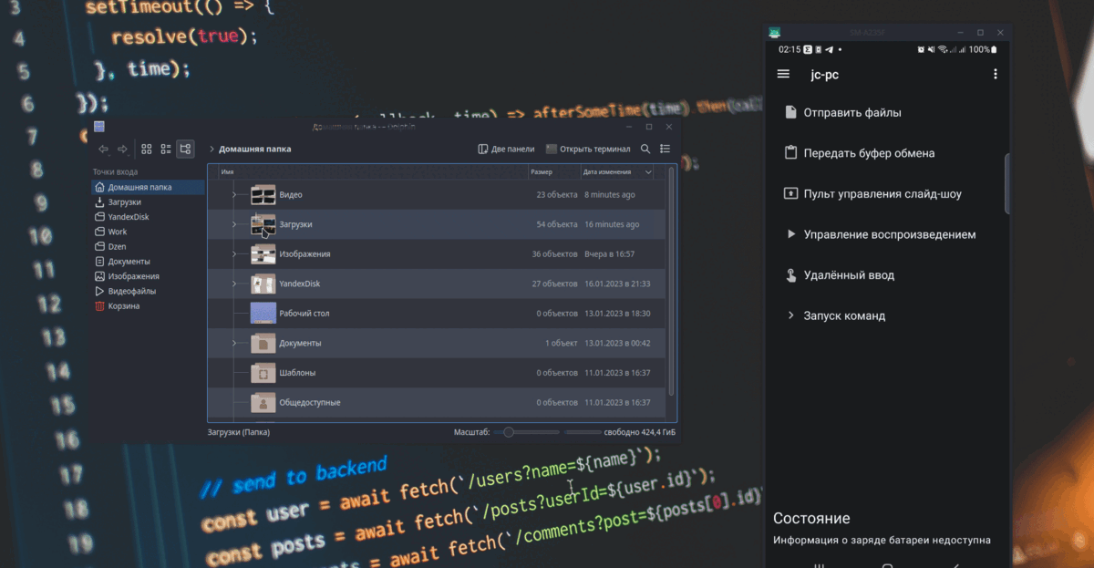Click battery 100% indicator on phone
Viewport: 1094px width, 568px height.
click(x=984, y=49)
